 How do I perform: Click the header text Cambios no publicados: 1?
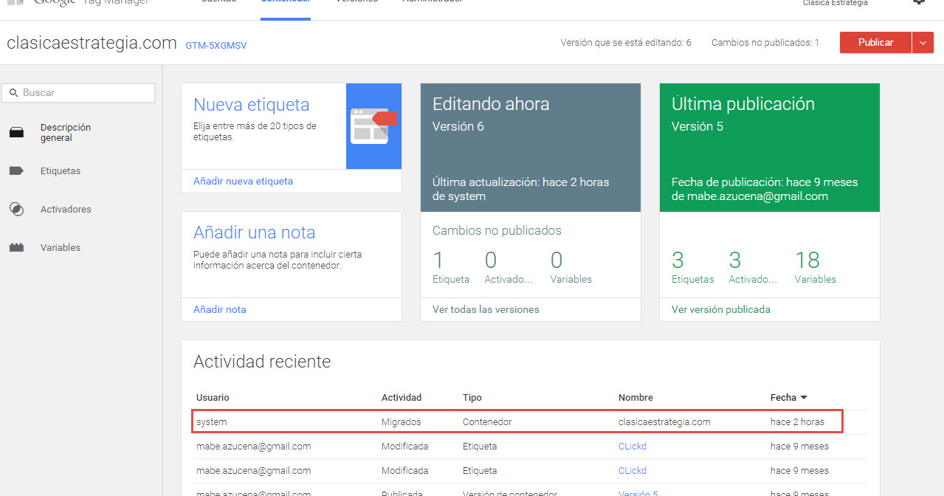click(x=765, y=43)
